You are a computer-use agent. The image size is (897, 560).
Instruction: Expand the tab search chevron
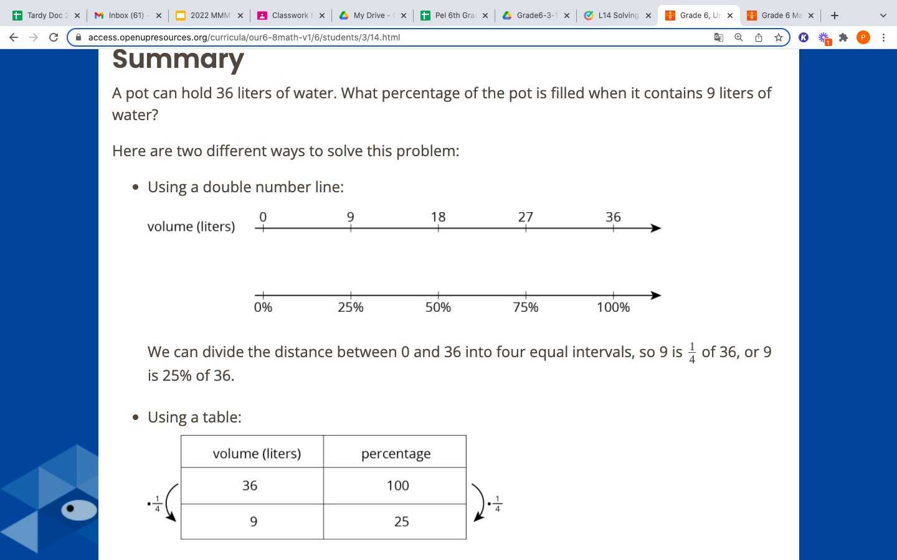883,16
